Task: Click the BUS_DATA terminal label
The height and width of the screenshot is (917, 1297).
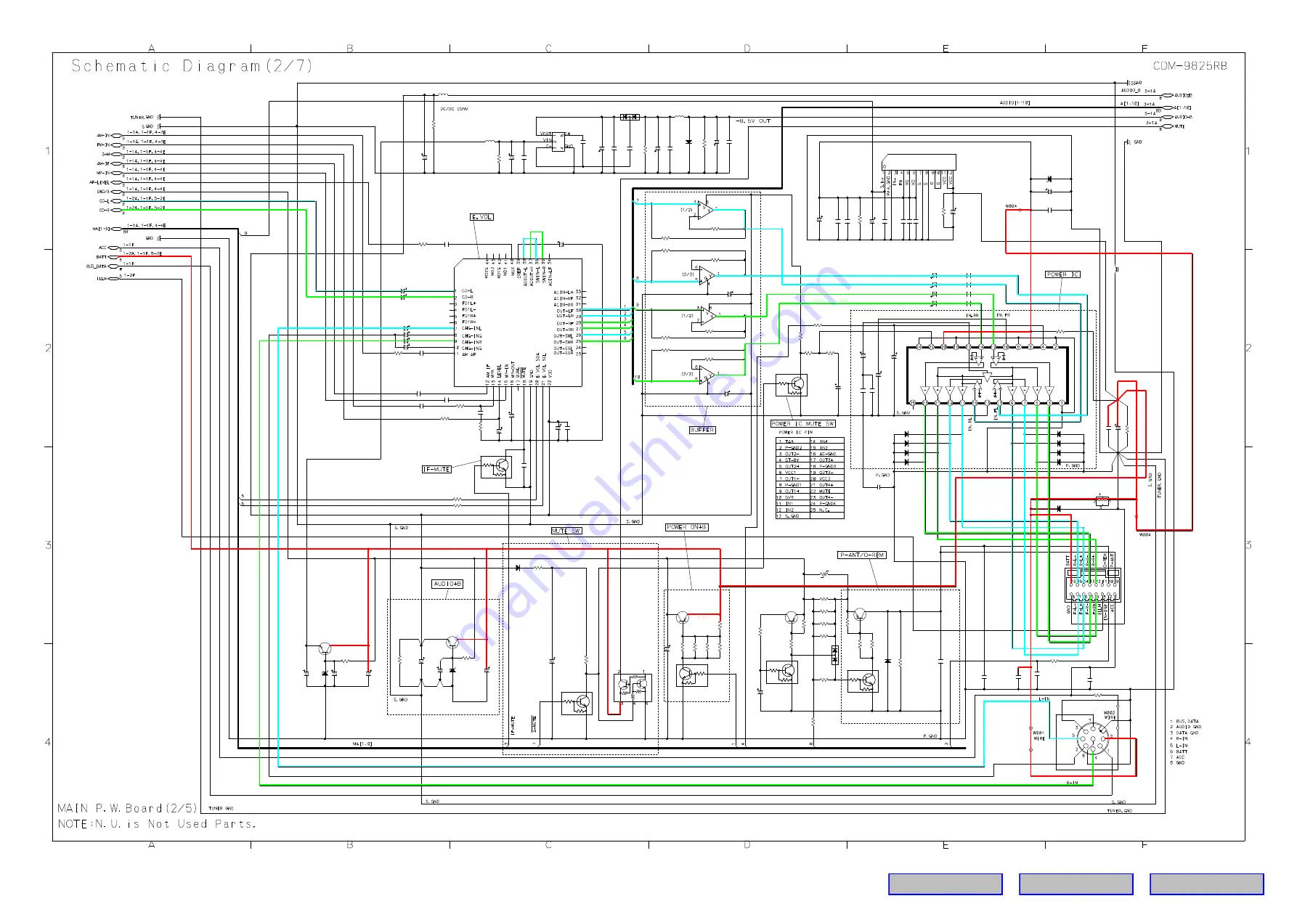Action: point(97,266)
